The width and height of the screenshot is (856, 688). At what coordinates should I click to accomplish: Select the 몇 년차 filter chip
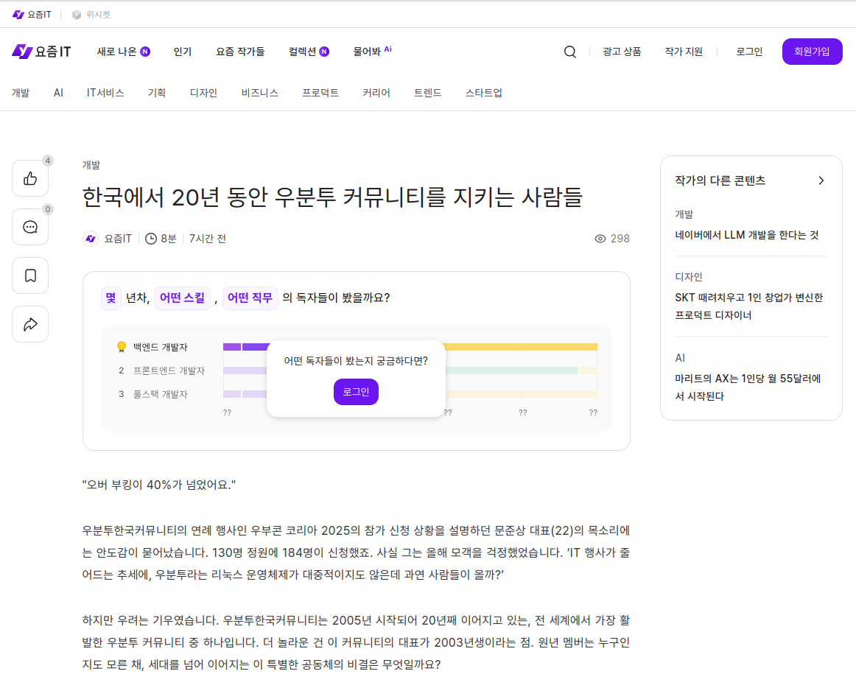coord(110,298)
